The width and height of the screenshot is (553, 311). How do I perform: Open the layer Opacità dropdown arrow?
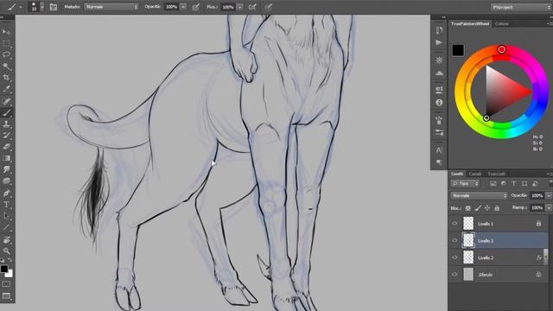point(549,195)
